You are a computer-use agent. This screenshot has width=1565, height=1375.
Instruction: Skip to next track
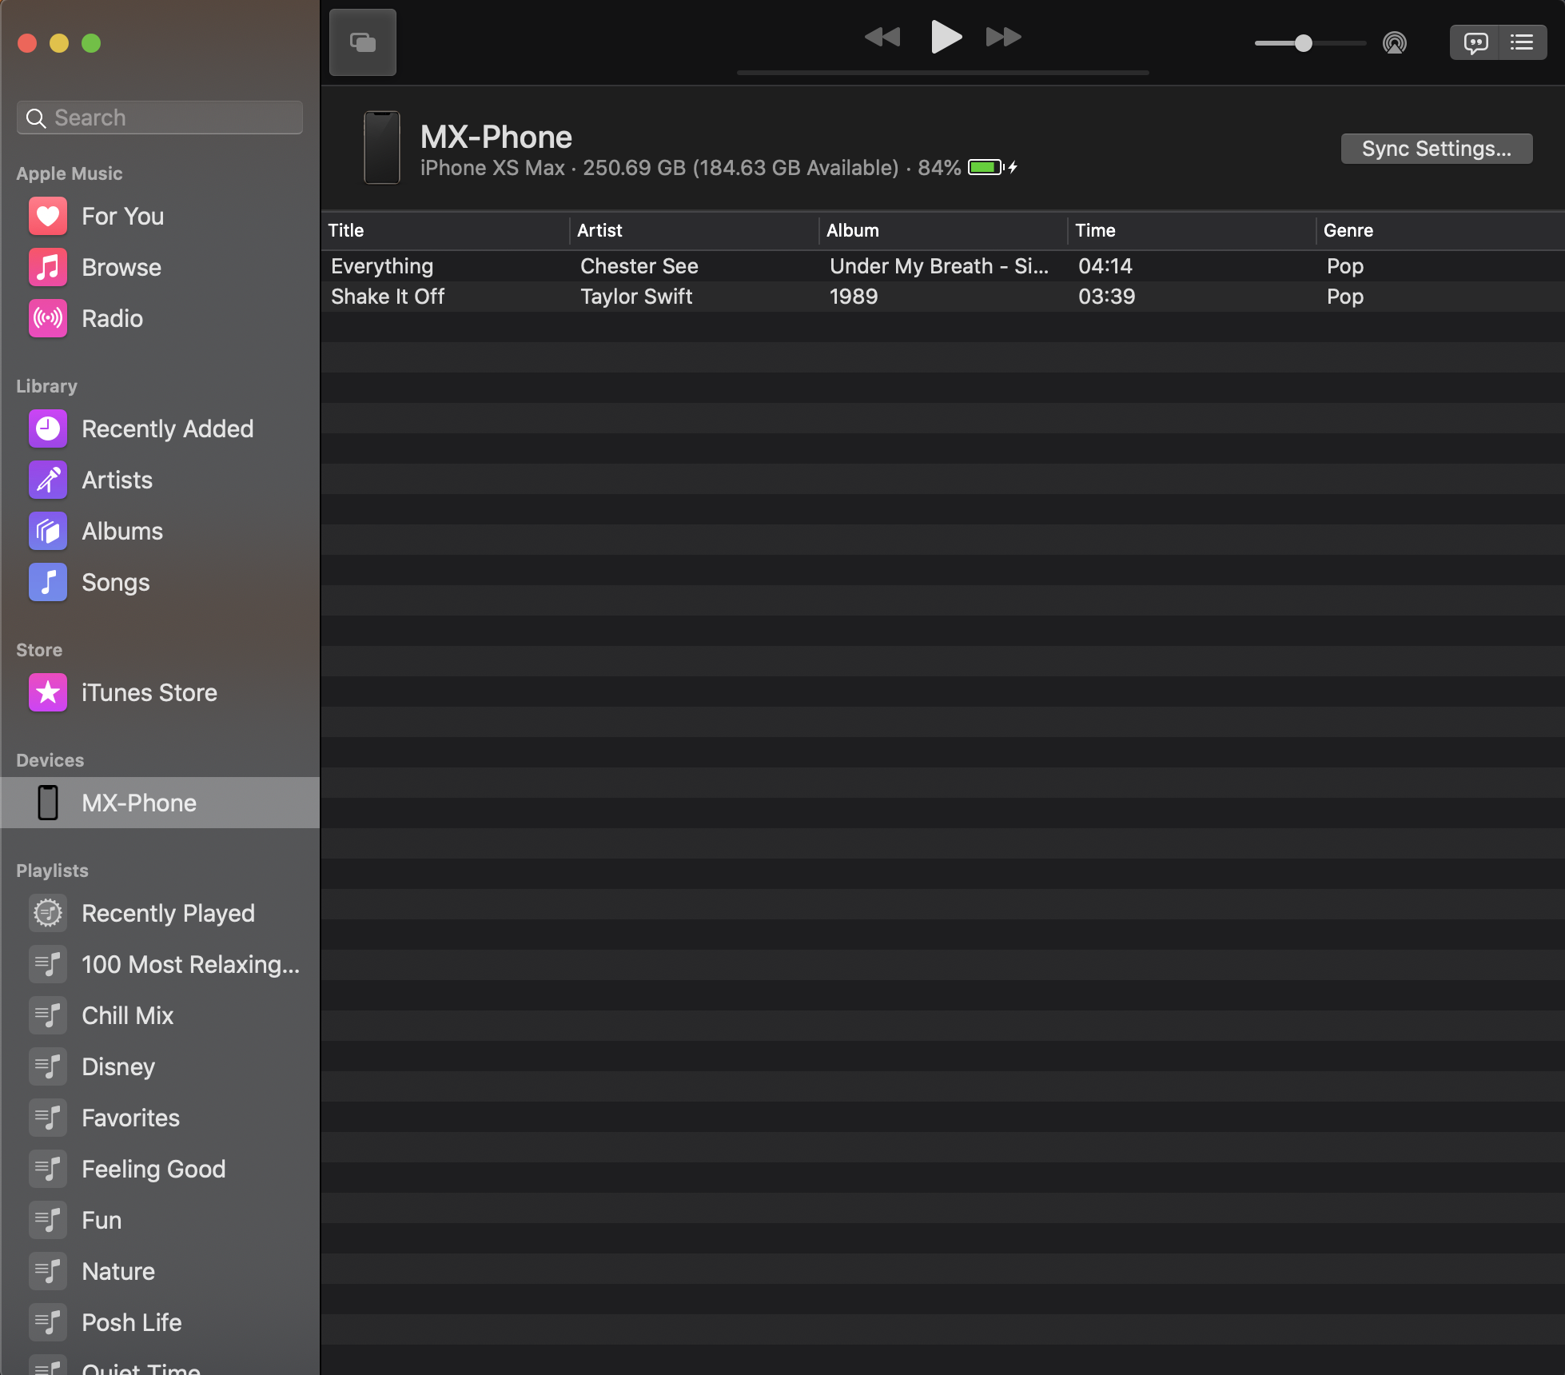[1003, 37]
